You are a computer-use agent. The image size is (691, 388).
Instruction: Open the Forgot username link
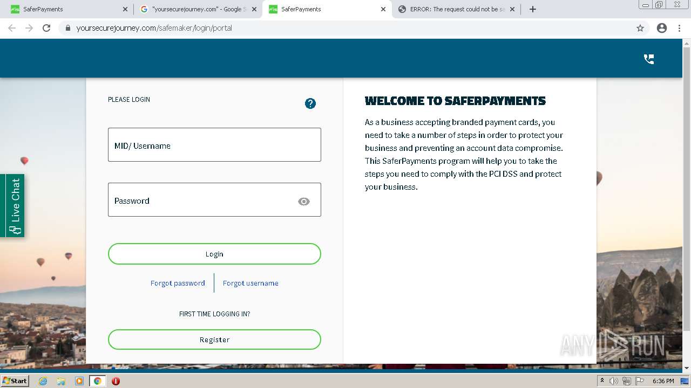point(250,283)
